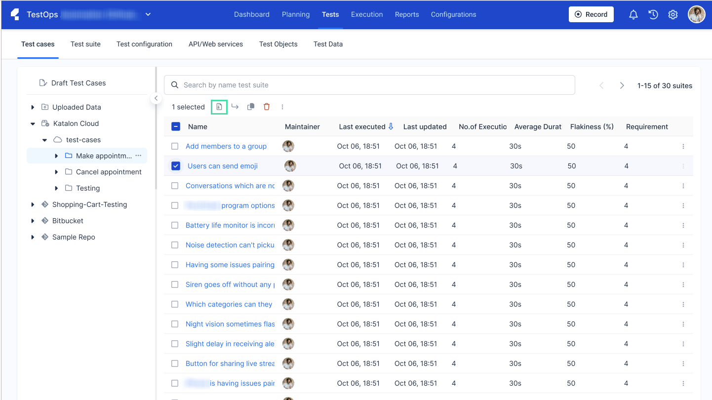Viewport: 712px width, 400px height.
Task: Switch to the Test suite tab
Action: (85, 44)
